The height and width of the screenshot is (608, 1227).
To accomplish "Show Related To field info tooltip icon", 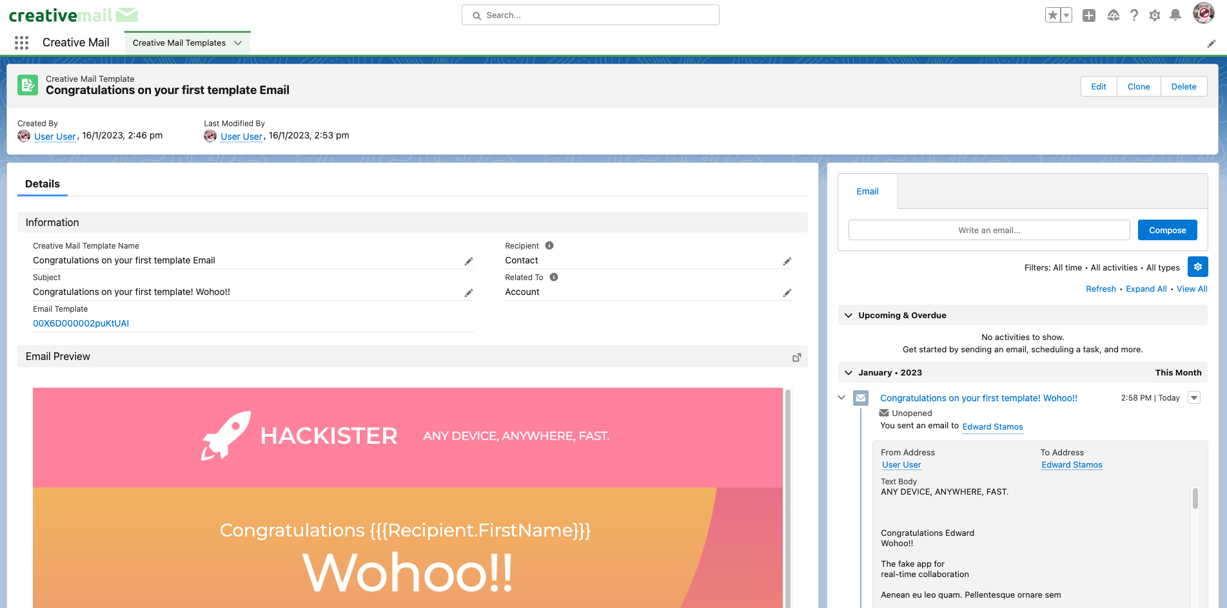I will pyautogui.click(x=554, y=277).
